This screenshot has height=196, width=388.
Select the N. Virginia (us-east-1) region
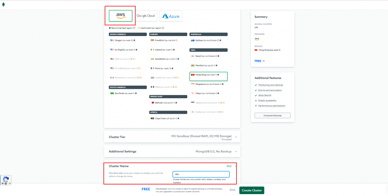(124, 50)
